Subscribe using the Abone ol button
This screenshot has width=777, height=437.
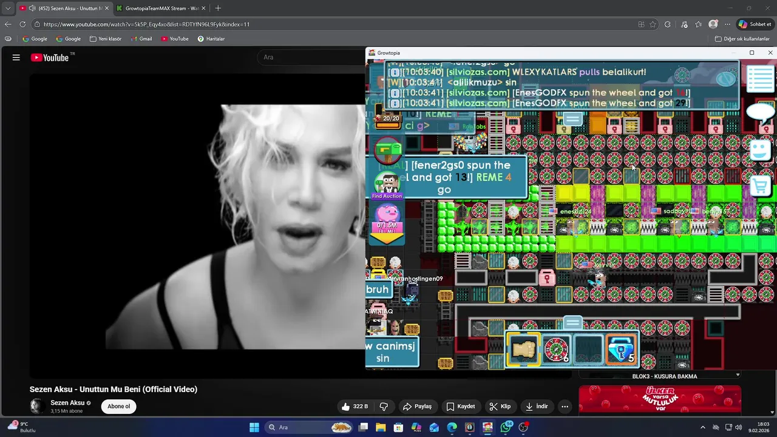pos(118,407)
